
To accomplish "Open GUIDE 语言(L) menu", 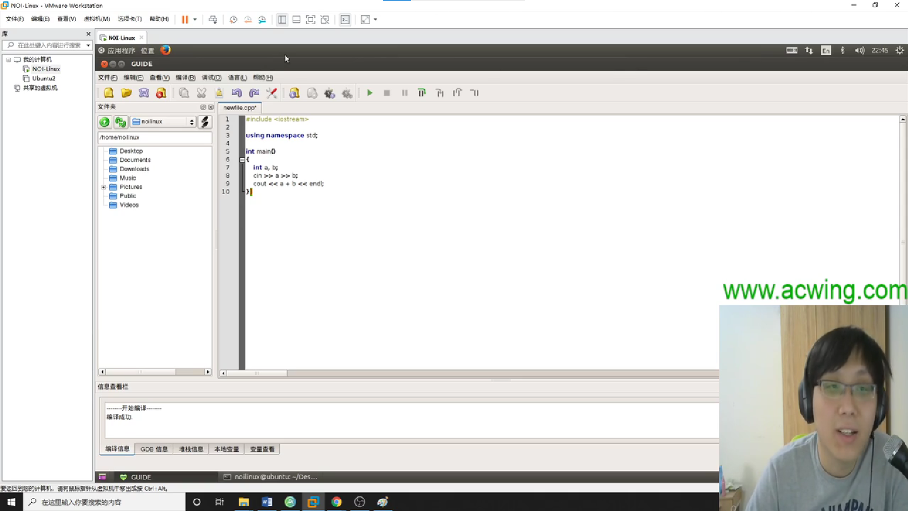I will click(237, 78).
